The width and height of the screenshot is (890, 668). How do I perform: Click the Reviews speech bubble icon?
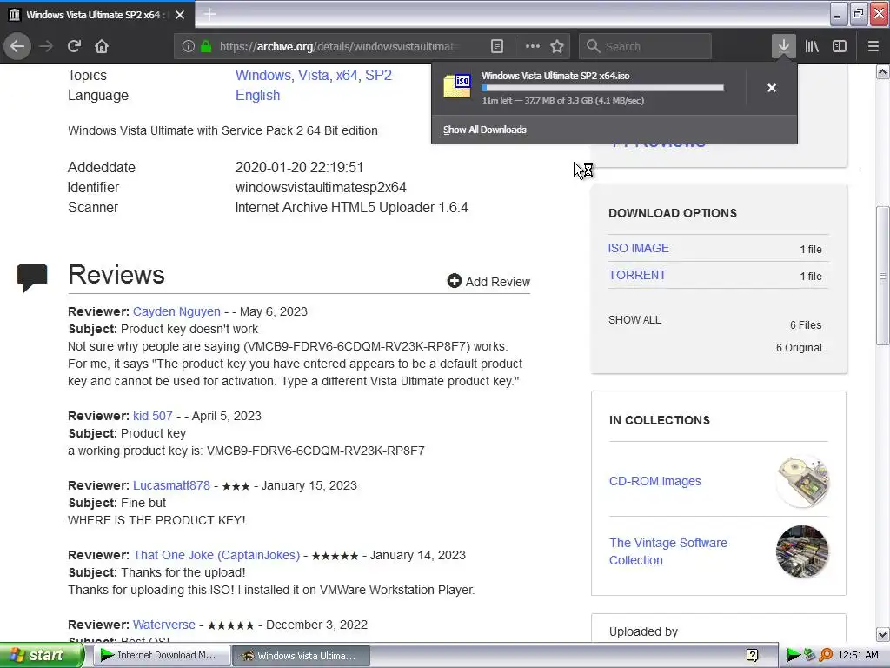[32, 278]
